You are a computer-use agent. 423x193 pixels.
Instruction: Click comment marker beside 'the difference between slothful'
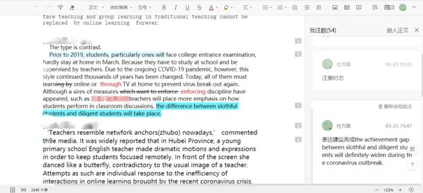[298, 106]
